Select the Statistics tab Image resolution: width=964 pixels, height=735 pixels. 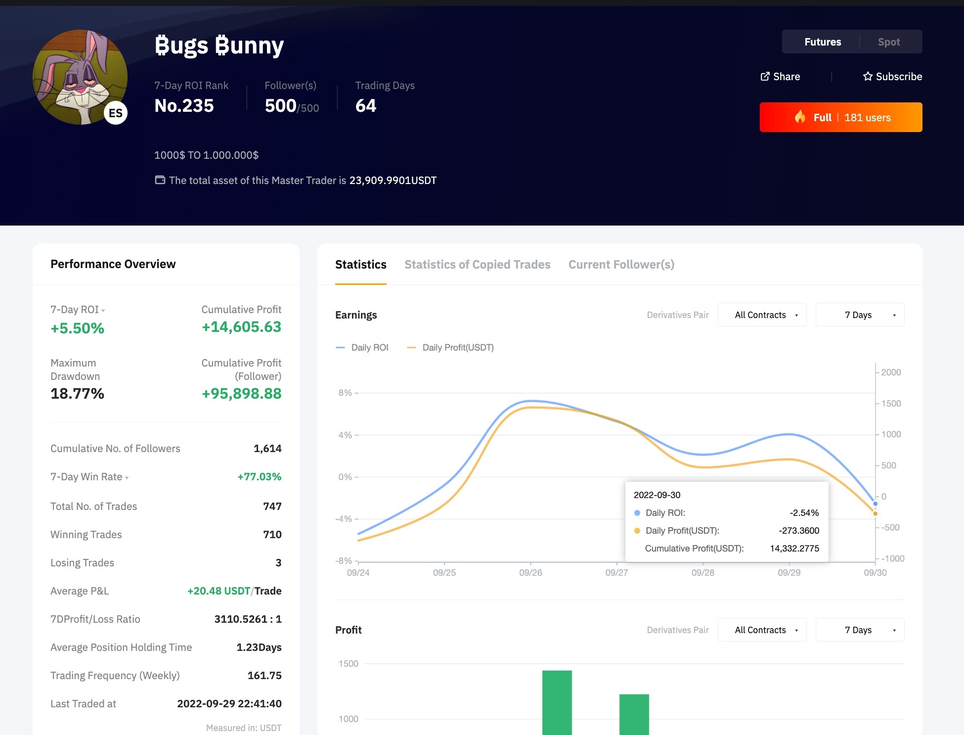(361, 265)
